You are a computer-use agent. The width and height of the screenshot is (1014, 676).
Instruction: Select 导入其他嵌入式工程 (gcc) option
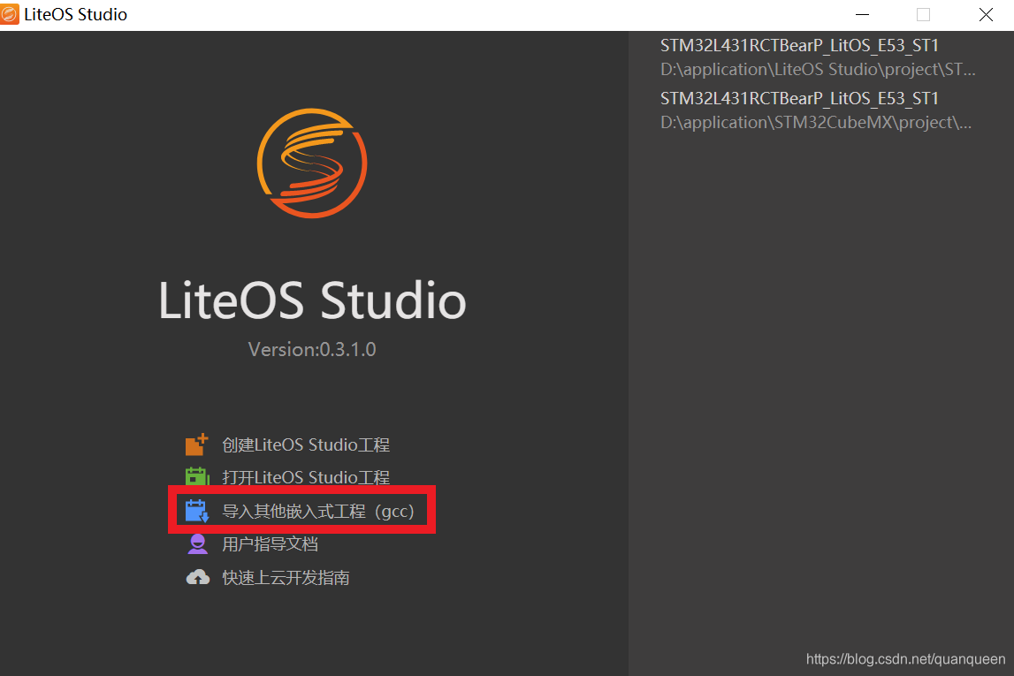pyautogui.click(x=317, y=512)
